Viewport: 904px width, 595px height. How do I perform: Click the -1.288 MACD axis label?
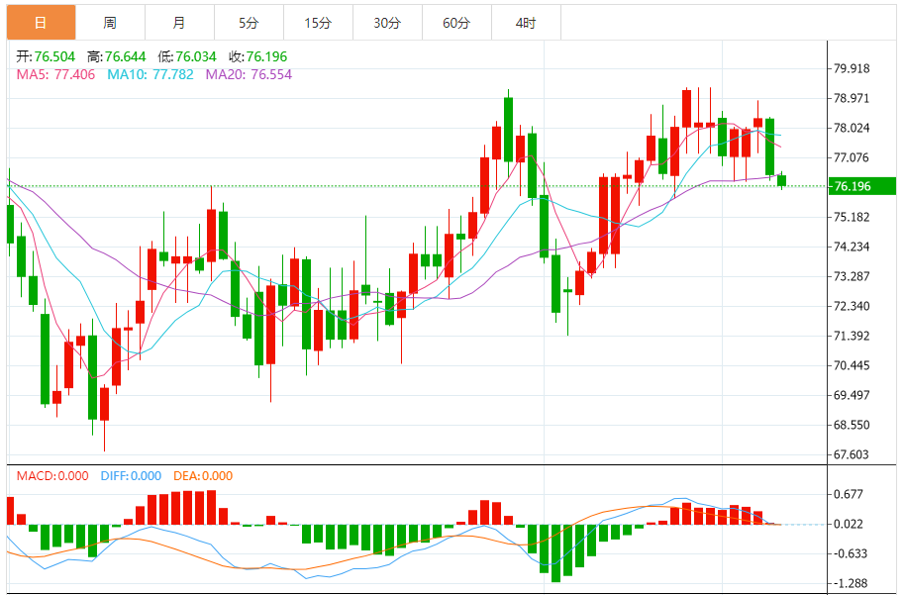(851, 583)
